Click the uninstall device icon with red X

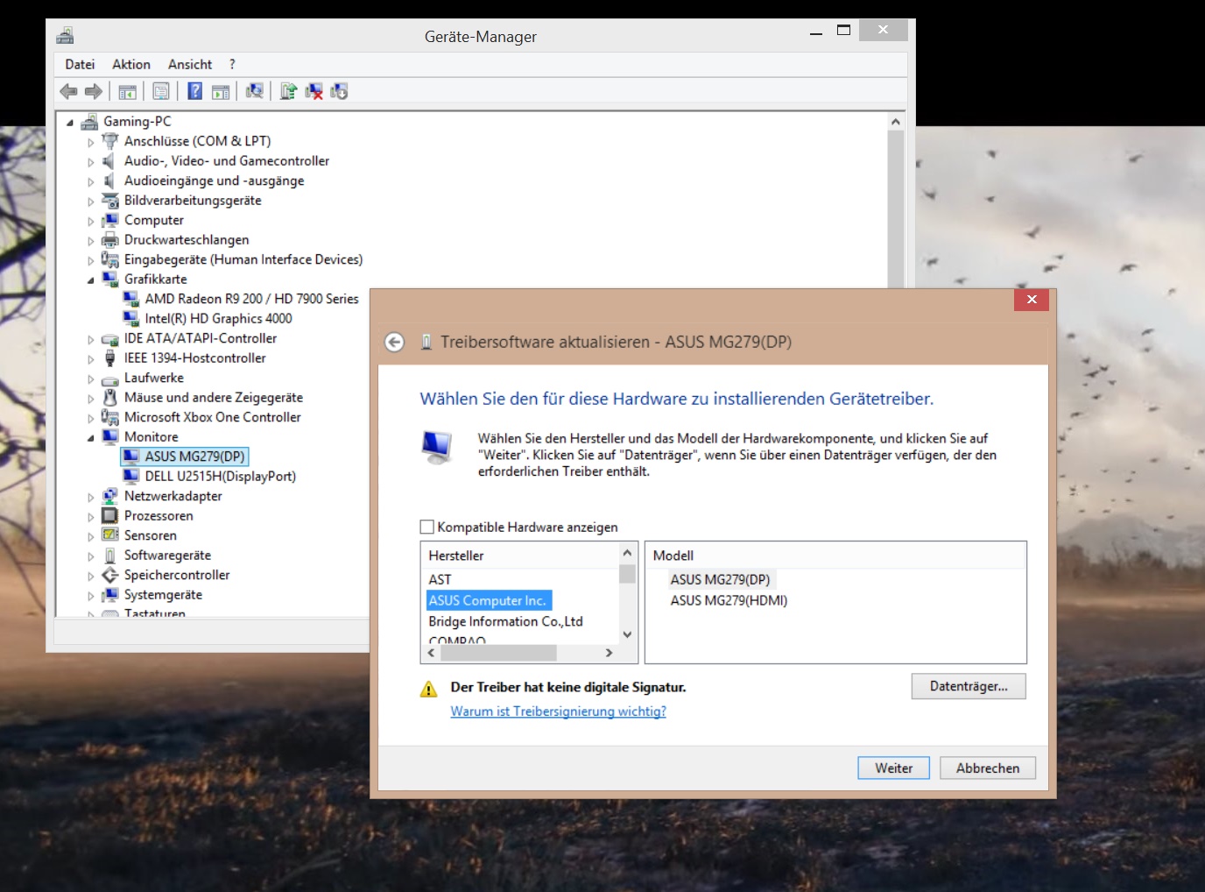[314, 91]
